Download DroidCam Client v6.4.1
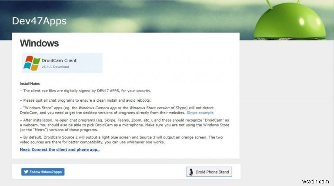The width and height of the screenshot is (334, 186). pos(55,67)
